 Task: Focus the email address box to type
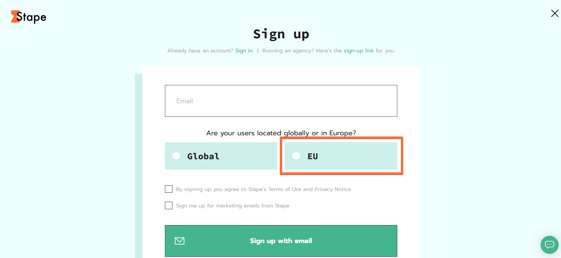pyautogui.click(x=281, y=101)
